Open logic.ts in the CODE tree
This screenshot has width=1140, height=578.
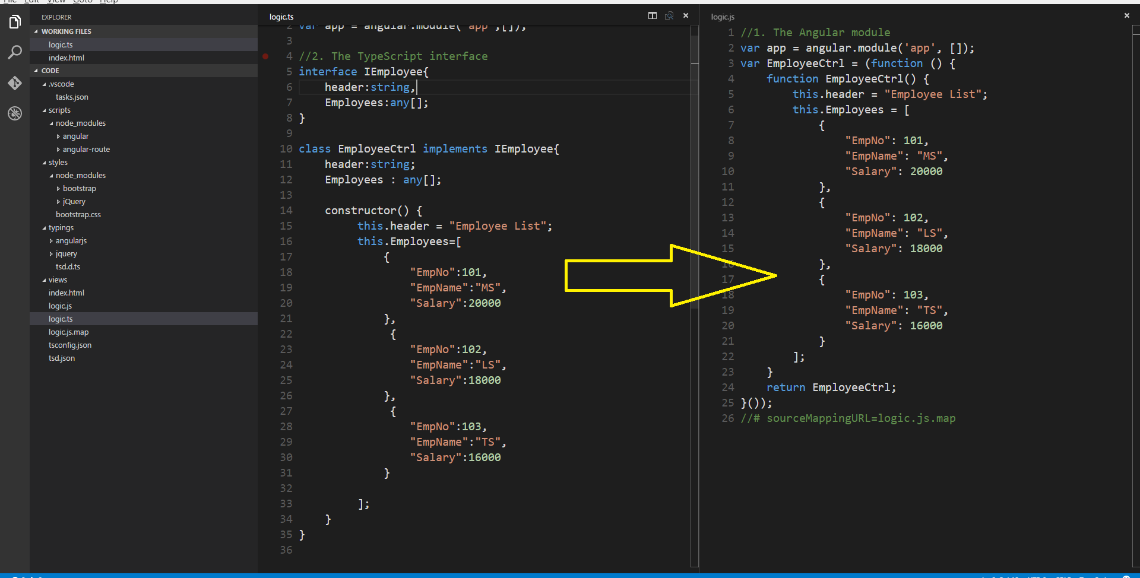point(144,319)
